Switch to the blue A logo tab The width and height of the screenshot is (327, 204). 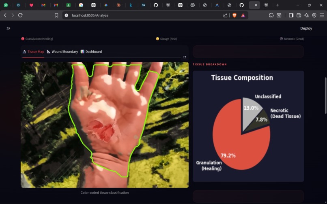click(x=217, y=5)
